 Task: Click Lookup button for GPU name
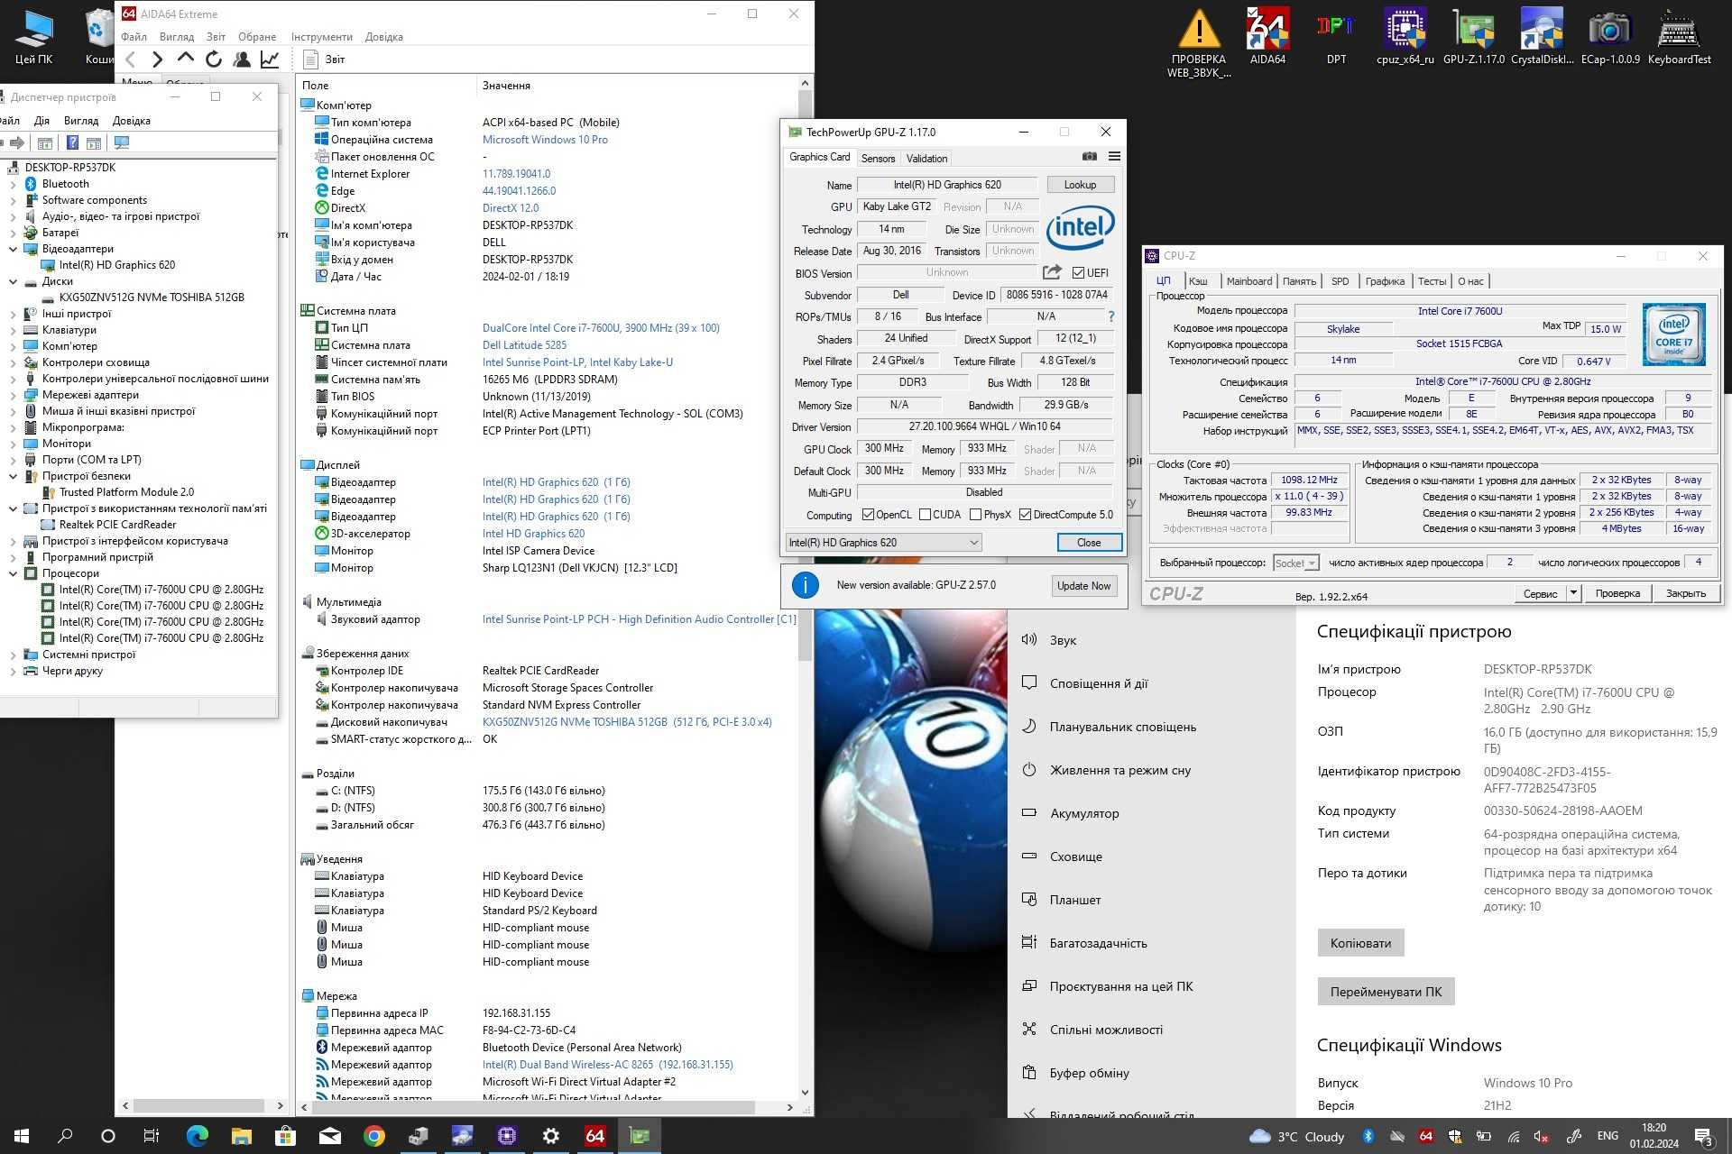(1080, 183)
